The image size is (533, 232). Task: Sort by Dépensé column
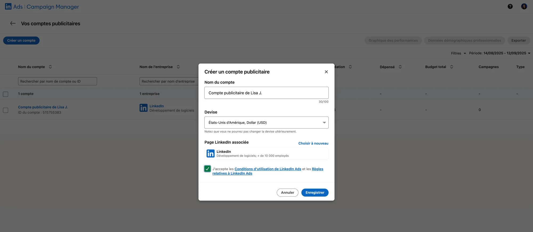(400, 67)
